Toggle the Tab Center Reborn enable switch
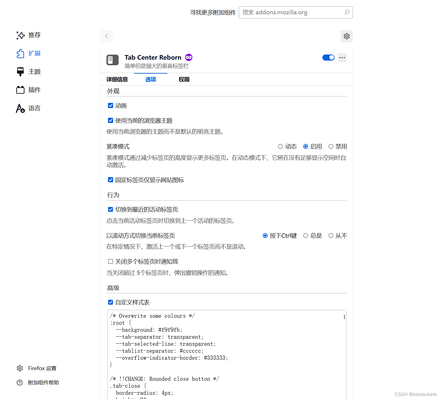Viewport: 441px width, 399px height. [328, 58]
